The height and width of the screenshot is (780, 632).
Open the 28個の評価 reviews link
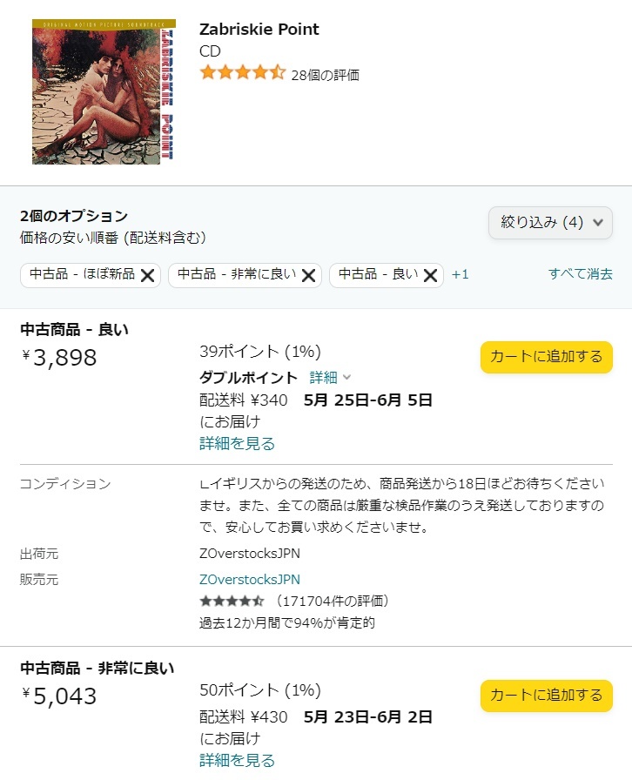click(325, 75)
